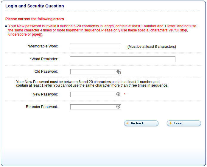Click the *Word Reminder label

tap(44, 59)
